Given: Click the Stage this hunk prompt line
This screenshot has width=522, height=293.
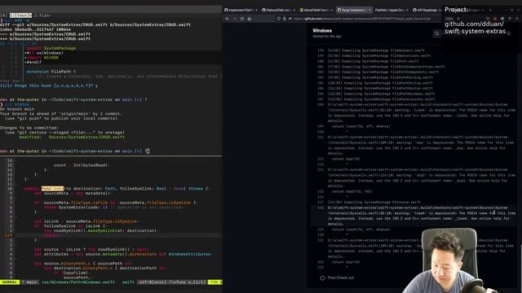Looking at the screenshot, I should pos(49,85).
